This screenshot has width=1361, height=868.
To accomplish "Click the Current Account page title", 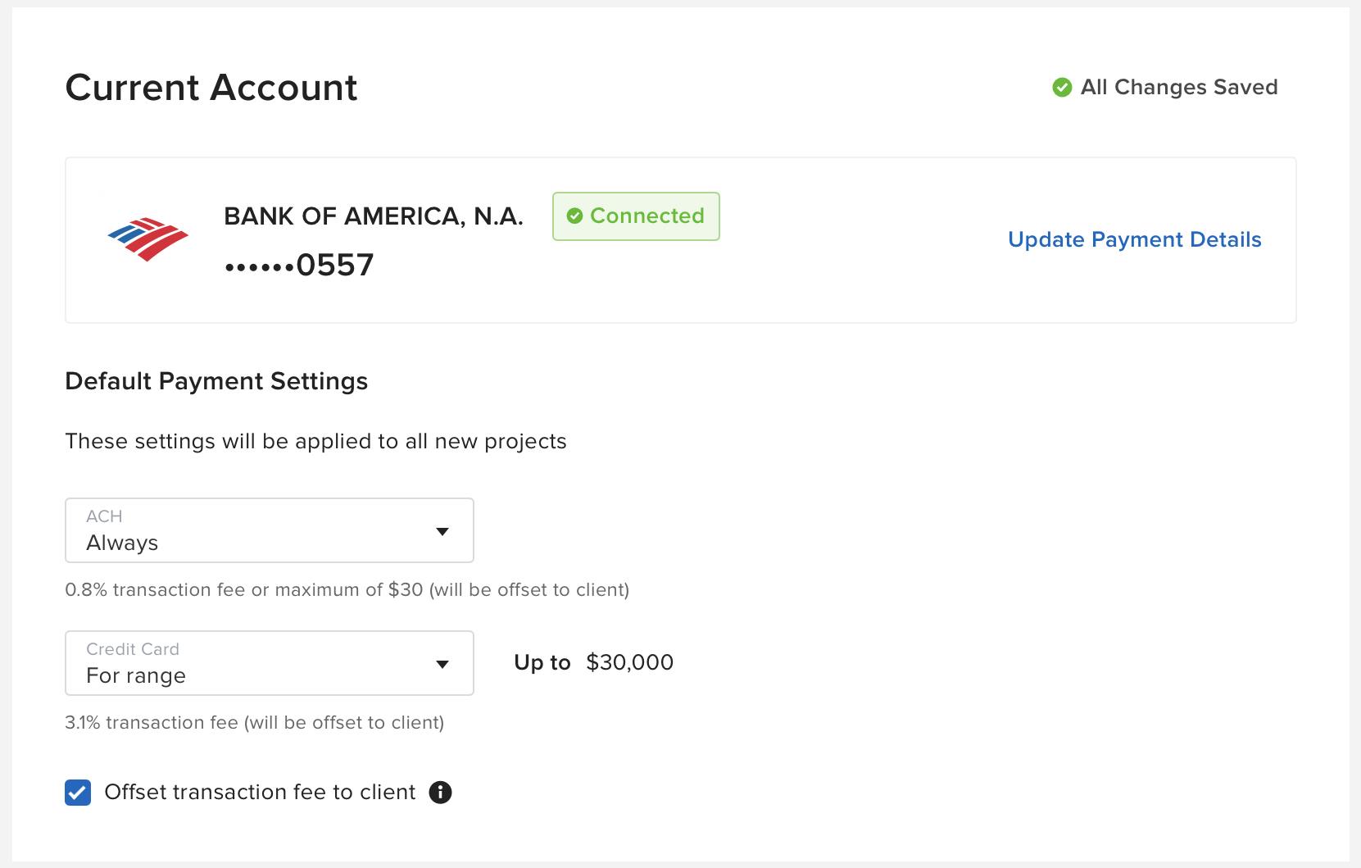I will tap(211, 88).
